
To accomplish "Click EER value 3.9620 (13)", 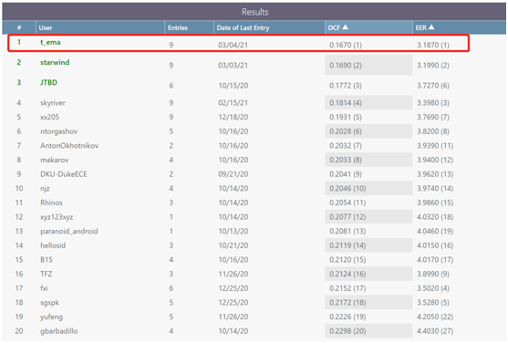I will point(435,174).
